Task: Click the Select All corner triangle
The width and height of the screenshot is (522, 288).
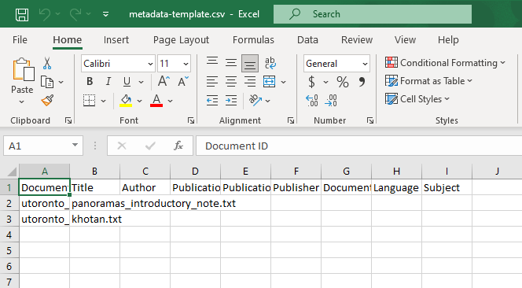Action: tap(12, 172)
